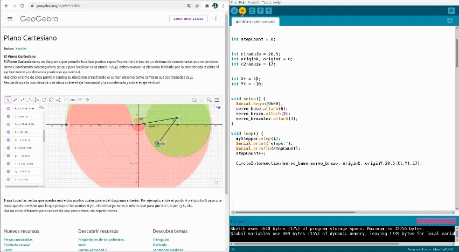Open Chrome three-dot menu
Screen dimensions: 459x252
coord(223,6)
